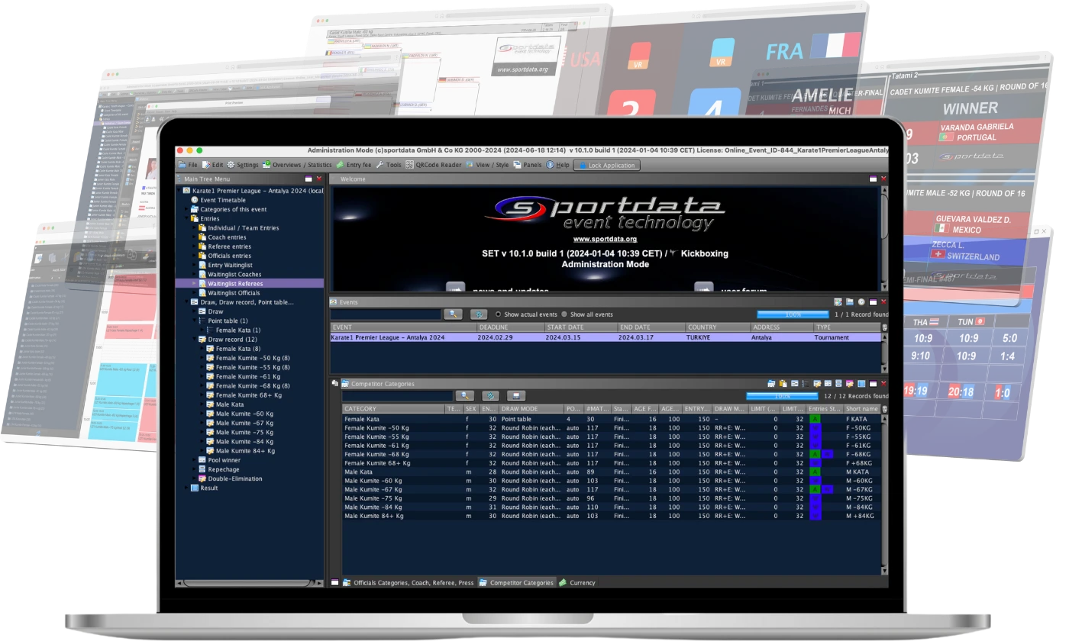Select the Show actual events radio button
1069x641 pixels.
coord(499,314)
